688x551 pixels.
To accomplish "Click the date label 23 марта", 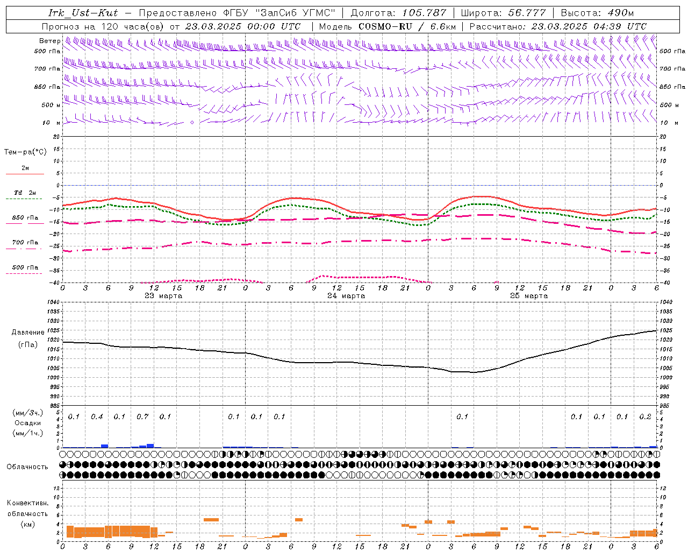I will click(x=163, y=295).
